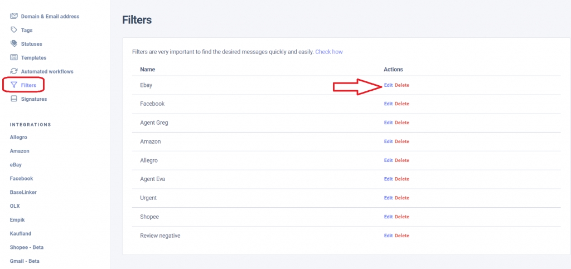Image resolution: width=571 pixels, height=269 pixels.
Task: Click the Templates icon in sidebar
Action: (x=14, y=57)
